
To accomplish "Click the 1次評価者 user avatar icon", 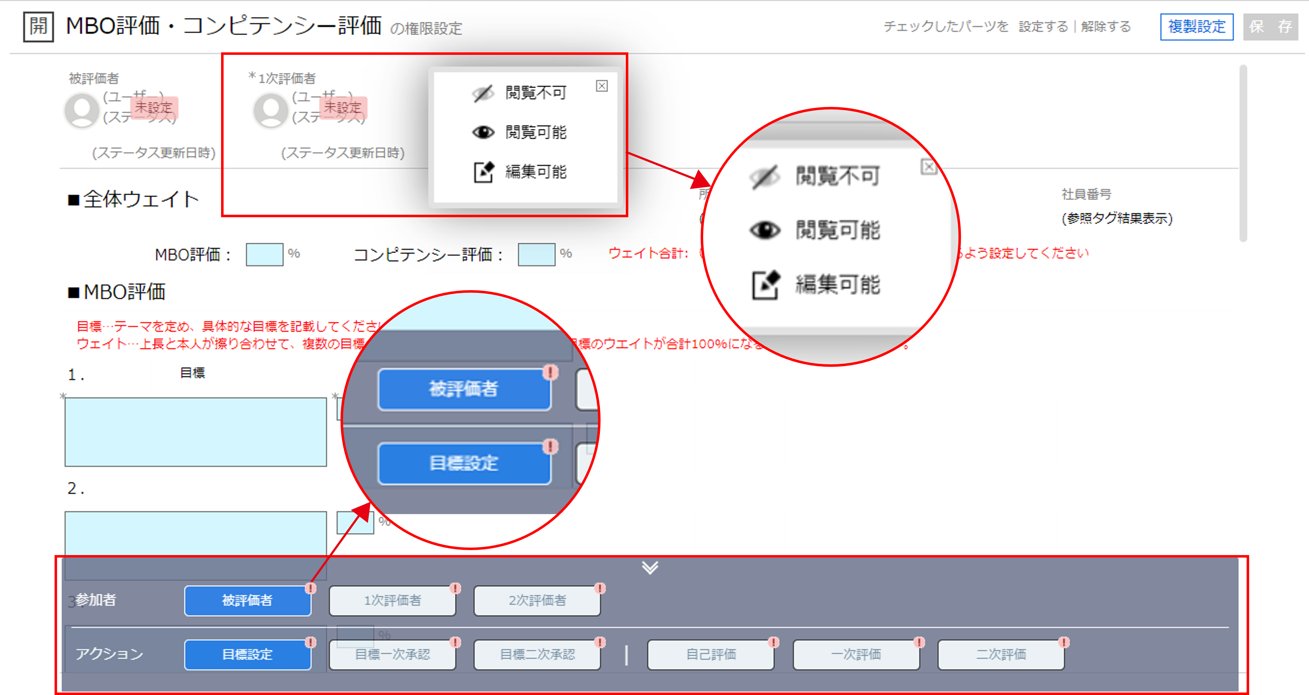I will (x=270, y=110).
